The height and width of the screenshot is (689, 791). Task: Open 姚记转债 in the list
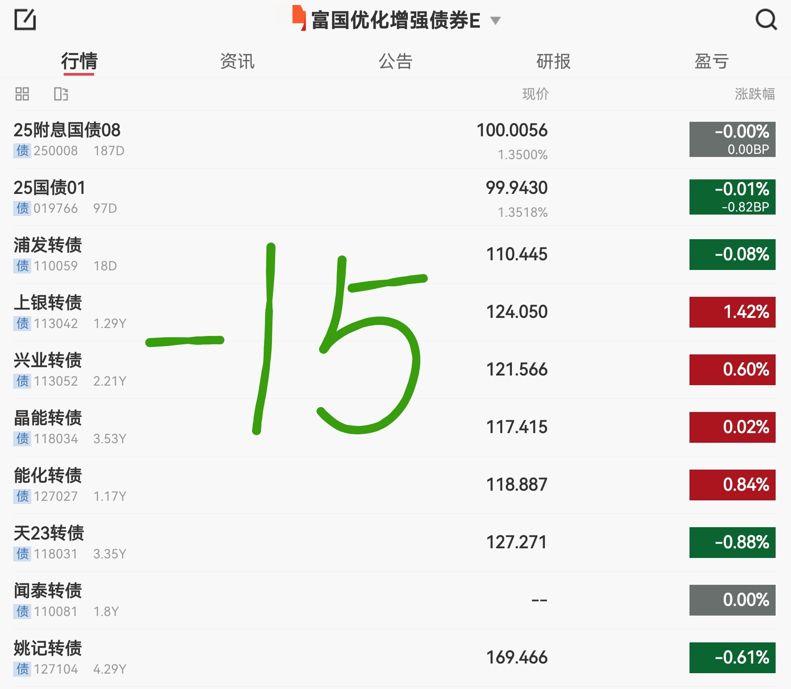click(x=395, y=658)
